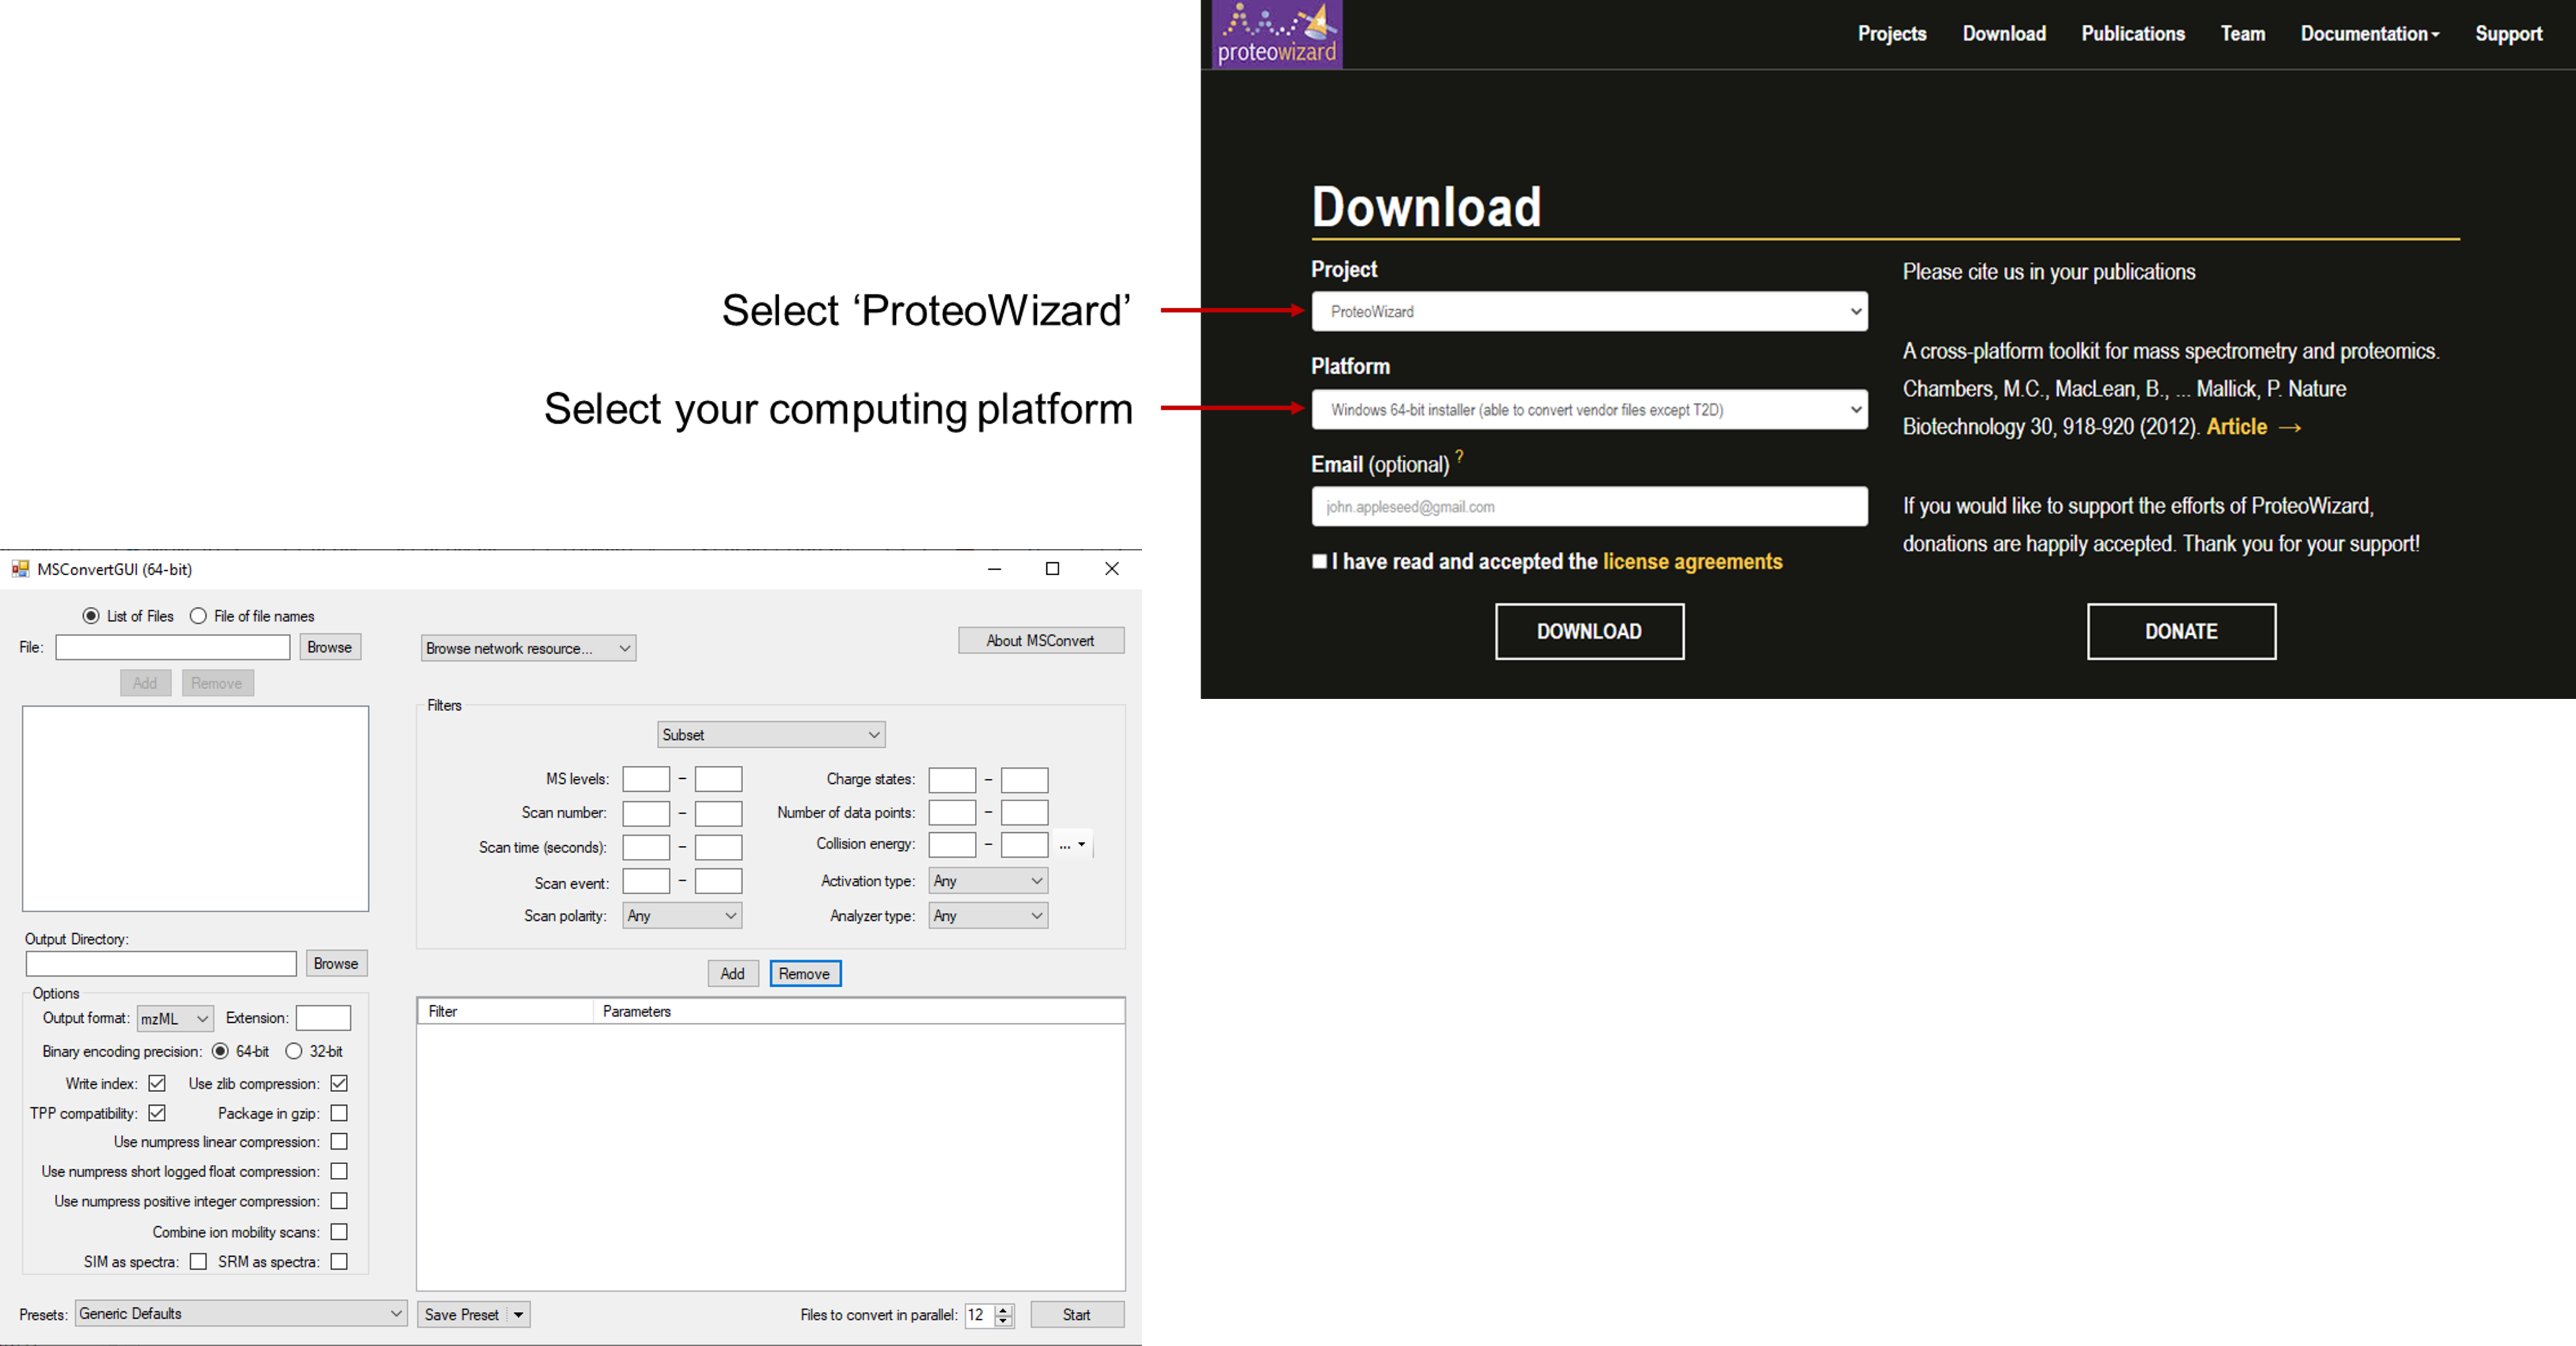
Task: Click the Parameters column header
Action: 858,1012
